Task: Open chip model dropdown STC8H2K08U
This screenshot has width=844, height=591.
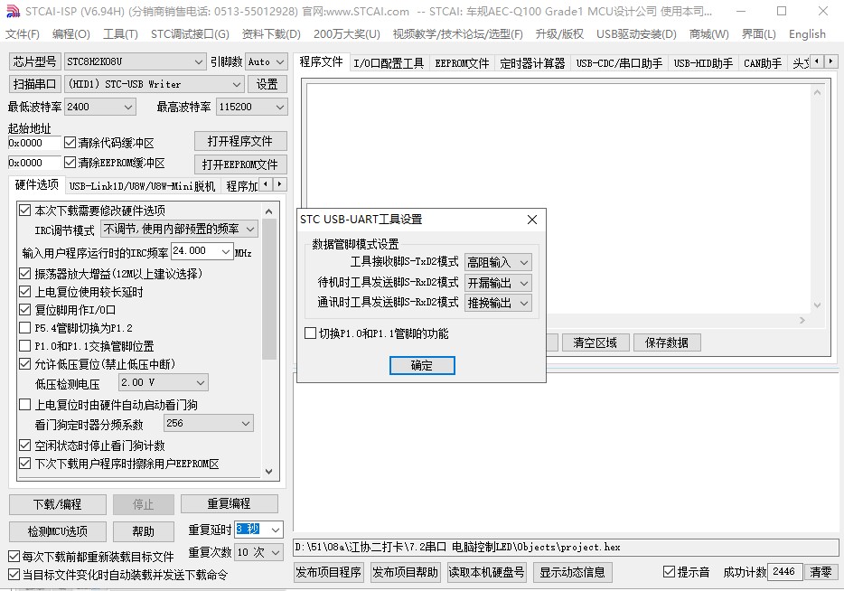Action: (135, 61)
